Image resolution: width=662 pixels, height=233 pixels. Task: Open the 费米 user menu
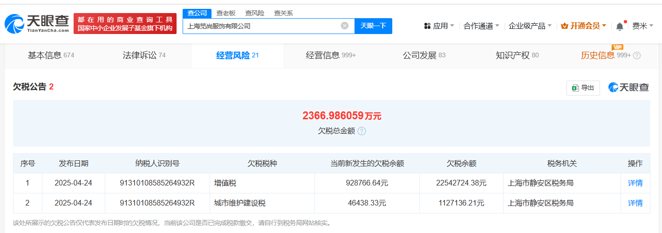click(x=643, y=26)
